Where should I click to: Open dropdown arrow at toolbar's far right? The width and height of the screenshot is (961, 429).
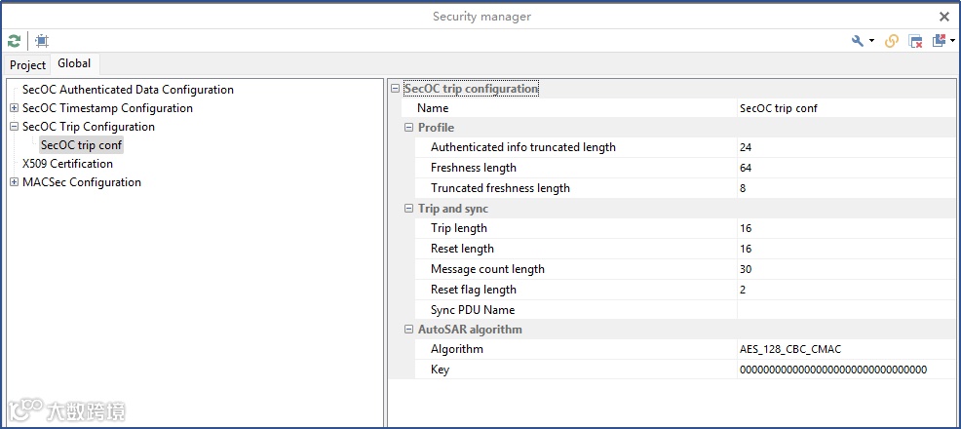(x=952, y=41)
